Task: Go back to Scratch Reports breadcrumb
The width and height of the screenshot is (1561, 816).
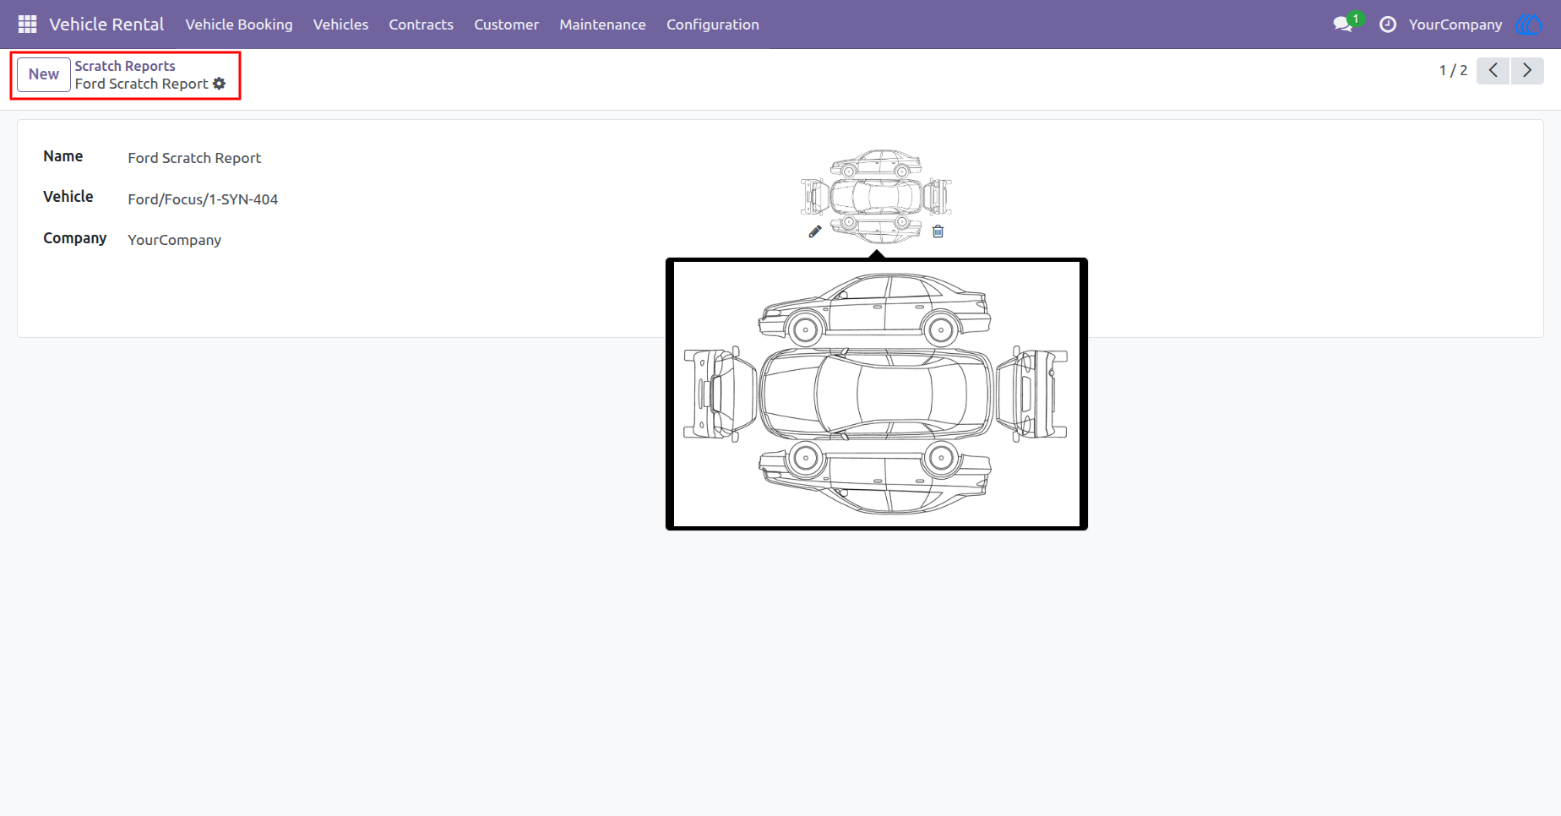Action: click(x=125, y=66)
